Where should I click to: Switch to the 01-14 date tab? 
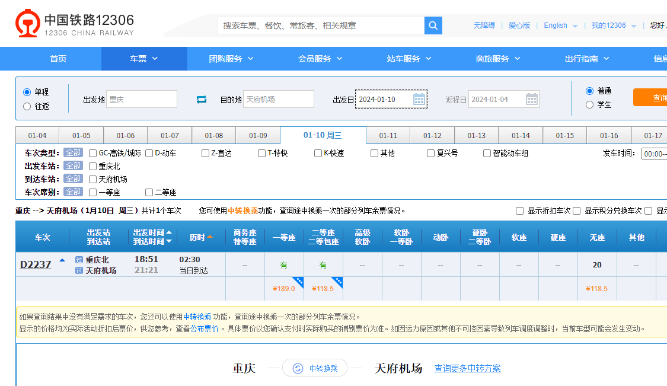[x=521, y=136]
